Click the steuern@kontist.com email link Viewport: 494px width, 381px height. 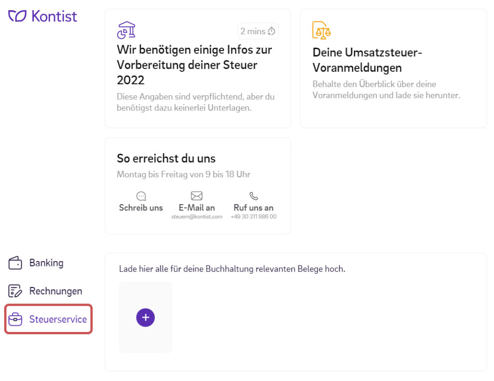[x=196, y=216]
